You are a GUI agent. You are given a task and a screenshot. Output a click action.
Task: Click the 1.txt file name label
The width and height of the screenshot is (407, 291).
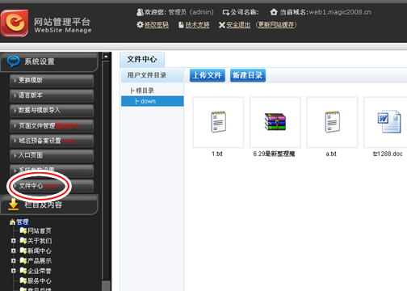tap(217, 154)
